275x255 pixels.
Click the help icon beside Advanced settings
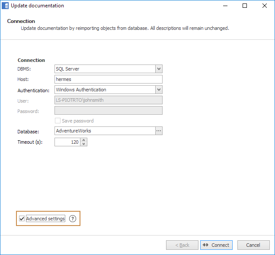[x=73, y=219]
